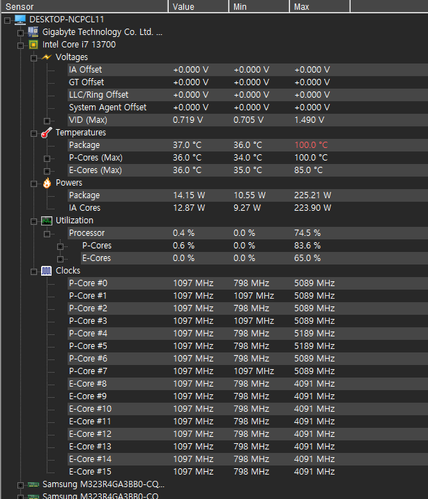This screenshot has width=428, height=499.
Task: Click the Utilization graph icon
Action: pos(47,221)
